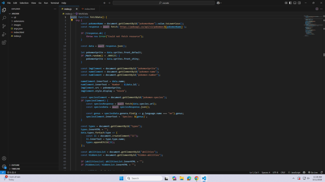The image size is (325, 182).
Task: Toggle the secondary sidebar visibility
Action: coord(299,3)
